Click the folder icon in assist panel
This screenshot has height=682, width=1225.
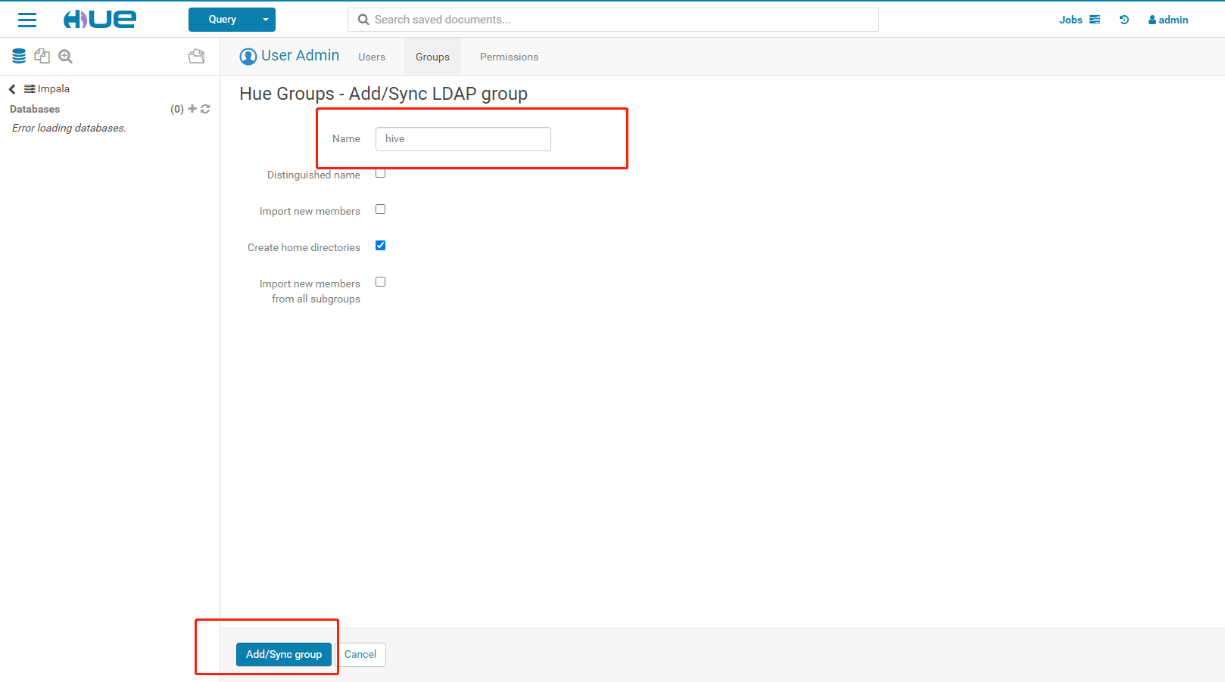click(196, 56)
